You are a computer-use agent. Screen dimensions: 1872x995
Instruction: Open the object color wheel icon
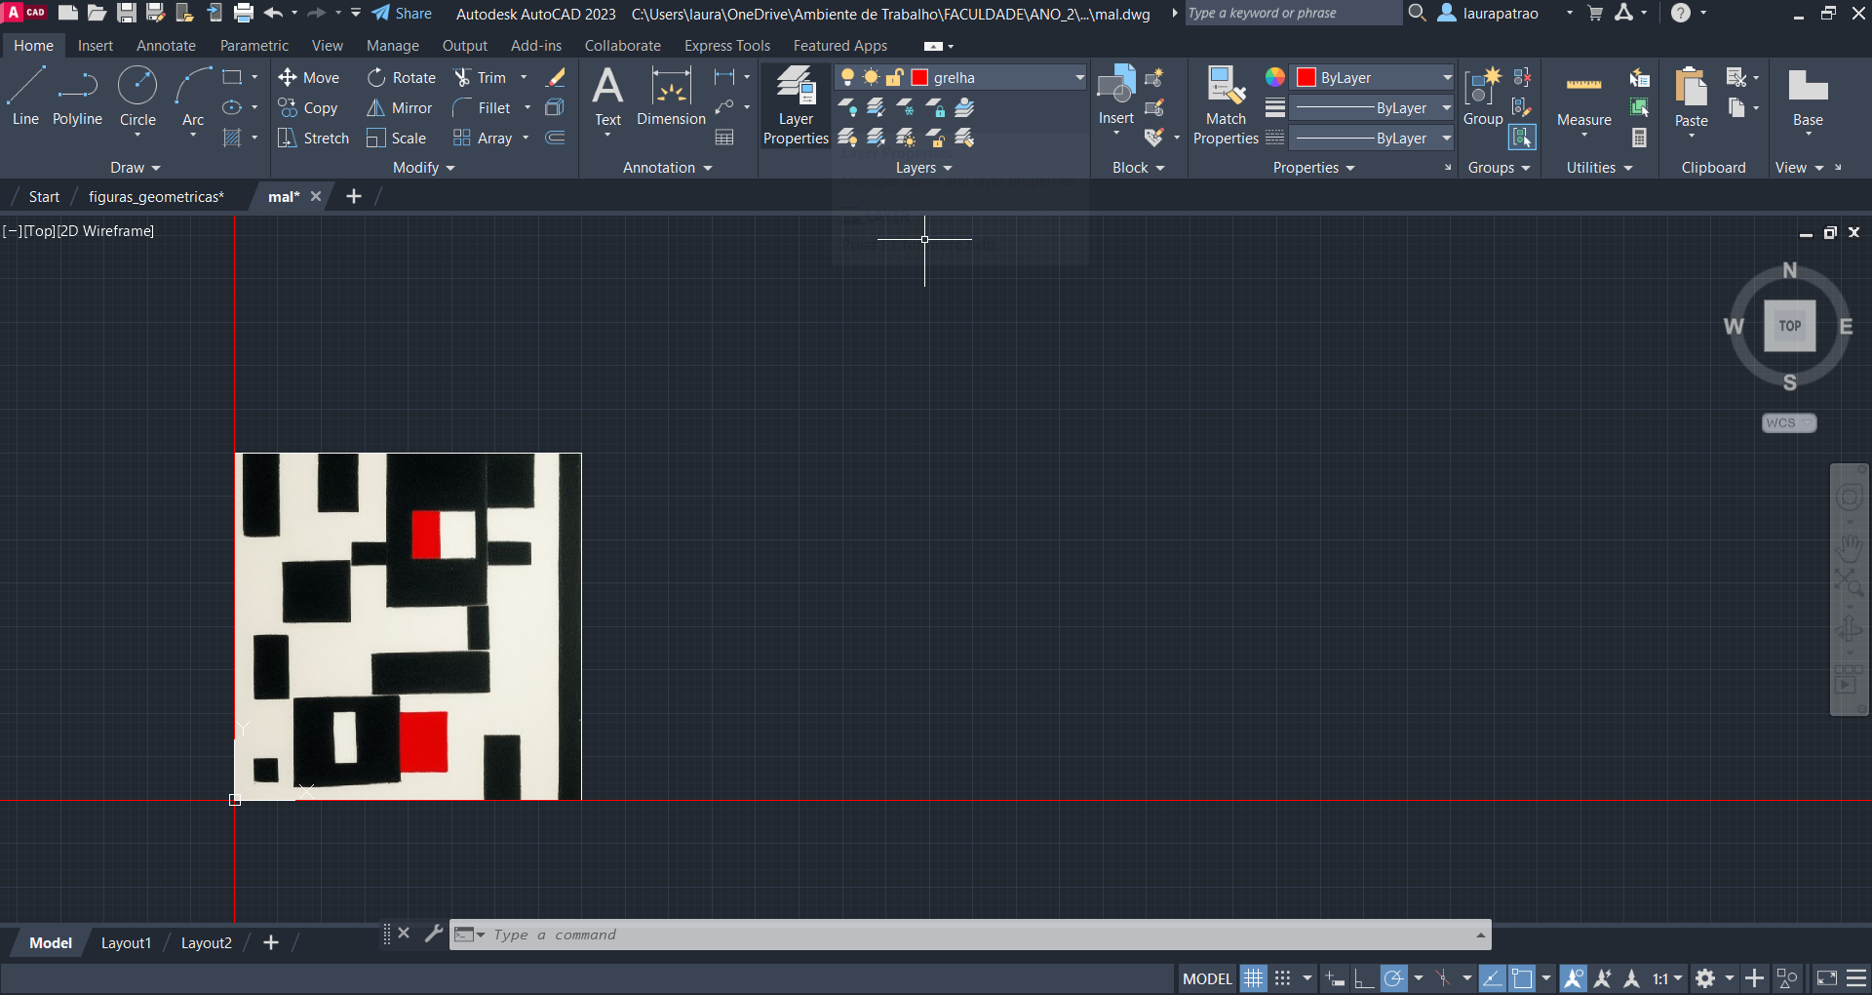point(1274,78)
